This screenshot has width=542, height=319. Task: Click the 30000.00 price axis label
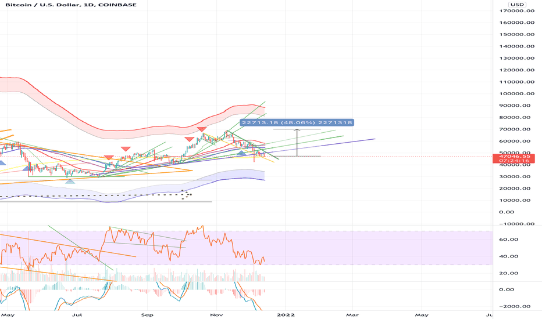[x=515, y=176]
